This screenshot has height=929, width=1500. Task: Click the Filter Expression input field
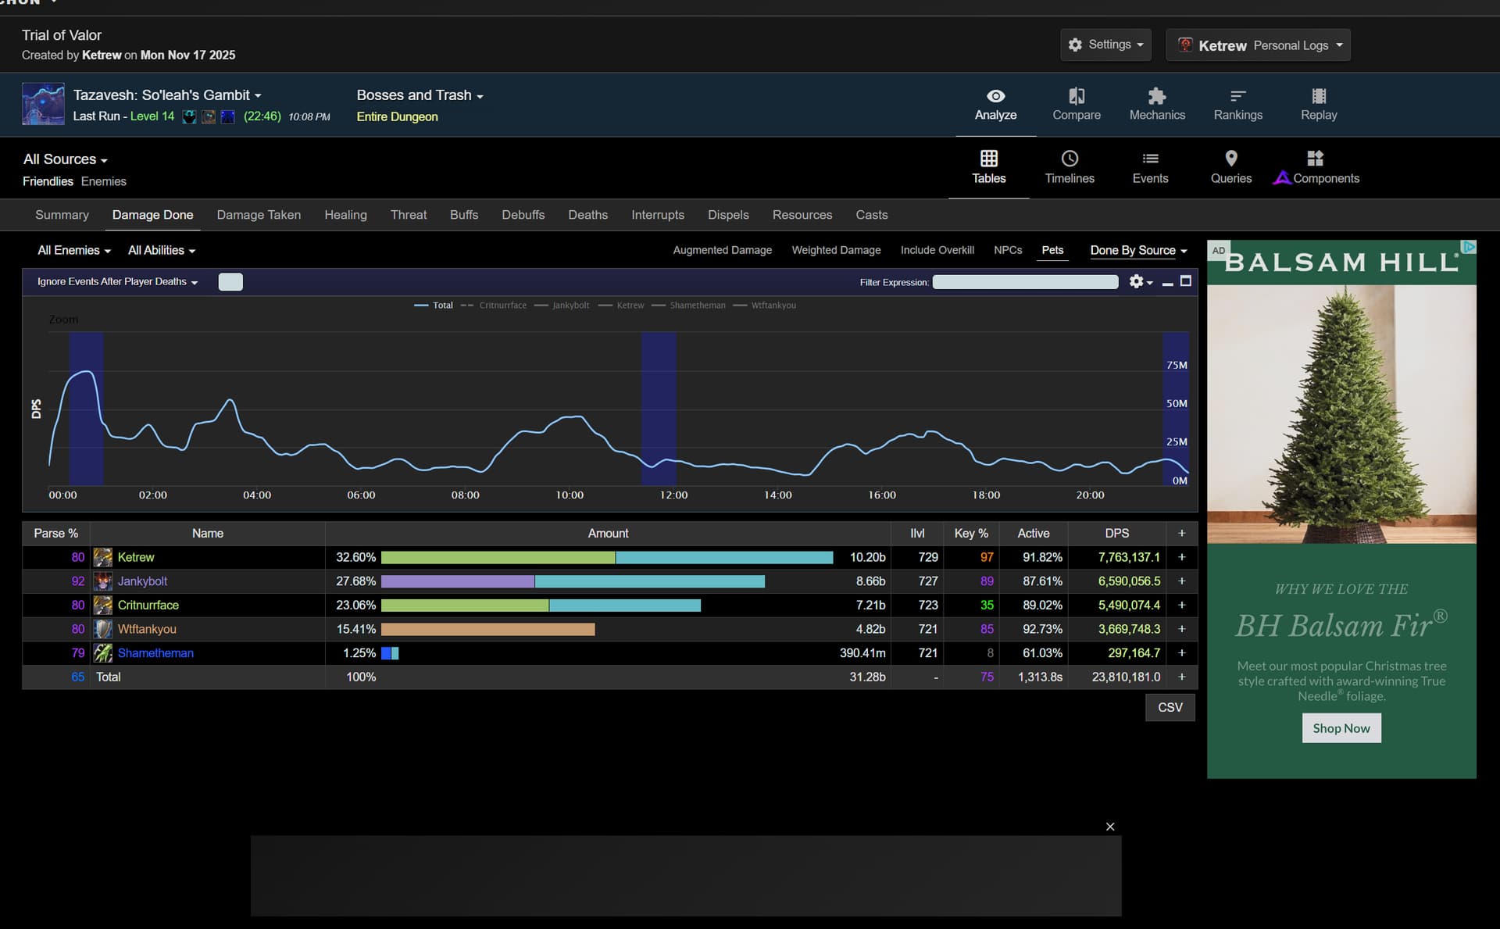(1025, 282)
